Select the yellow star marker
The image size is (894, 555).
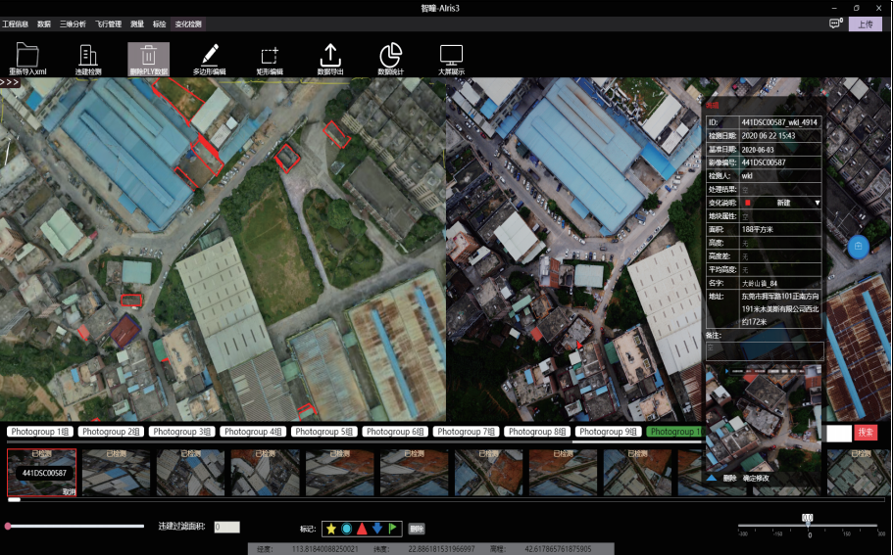tap(331, 529)
